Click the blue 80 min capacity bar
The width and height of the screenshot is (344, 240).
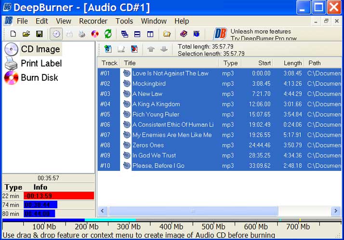pos(40,214)
